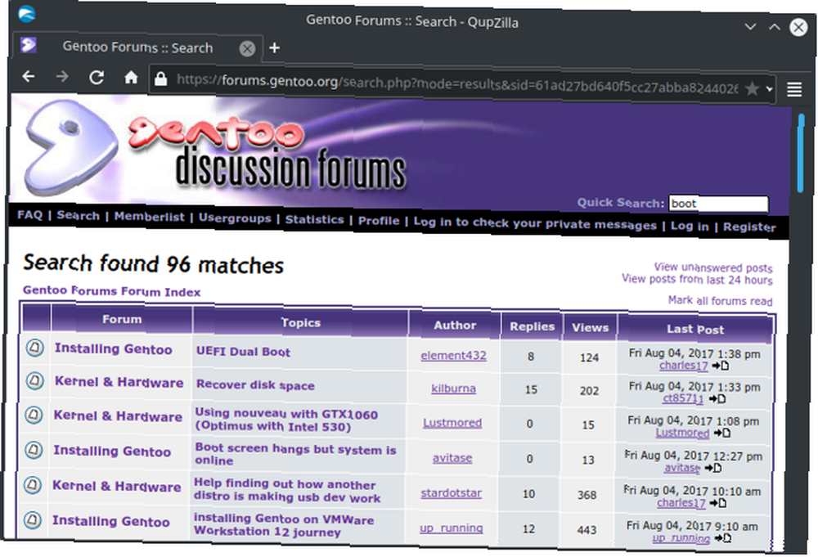
Task: View author stardotstar's profile
Action: (x=452, y=493)
